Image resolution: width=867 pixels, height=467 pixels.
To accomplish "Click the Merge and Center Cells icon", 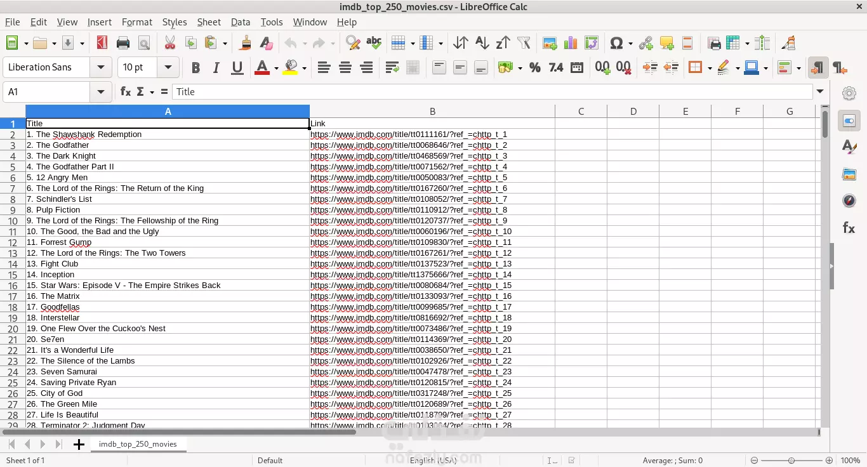I will (413, 67).
